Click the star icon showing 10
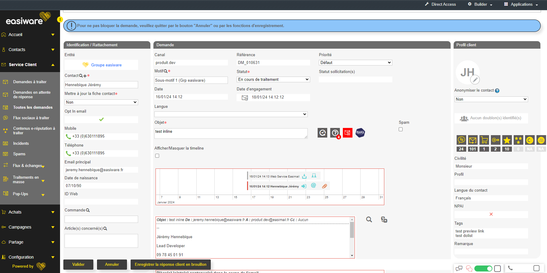The height and width of the screenshot is (273, 547). (507, 140)
